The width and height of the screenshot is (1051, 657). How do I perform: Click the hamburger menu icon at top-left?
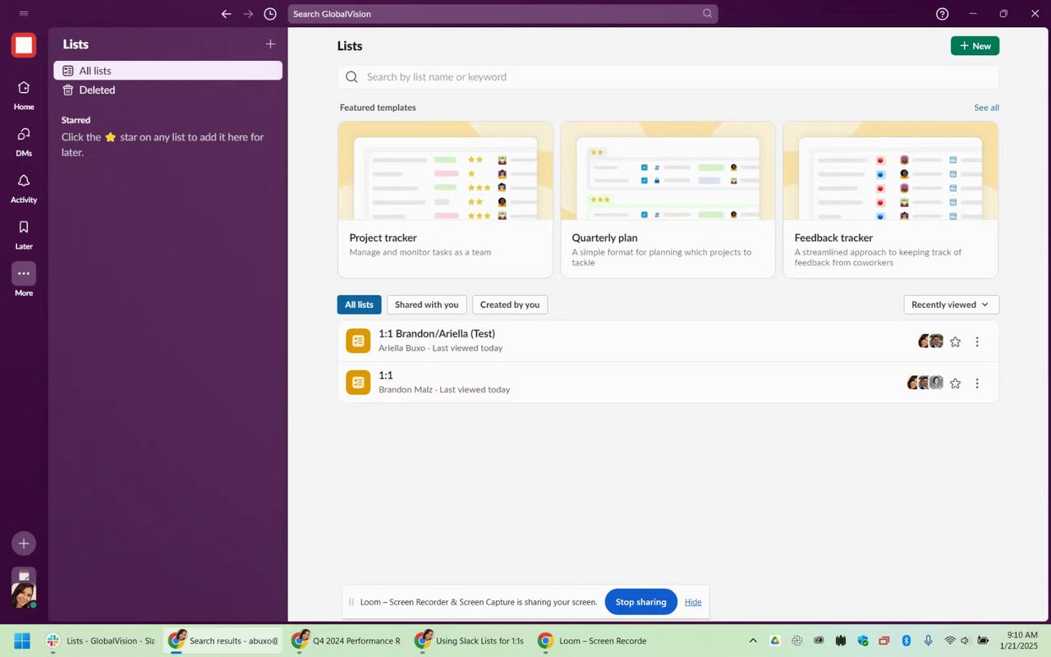24,14
